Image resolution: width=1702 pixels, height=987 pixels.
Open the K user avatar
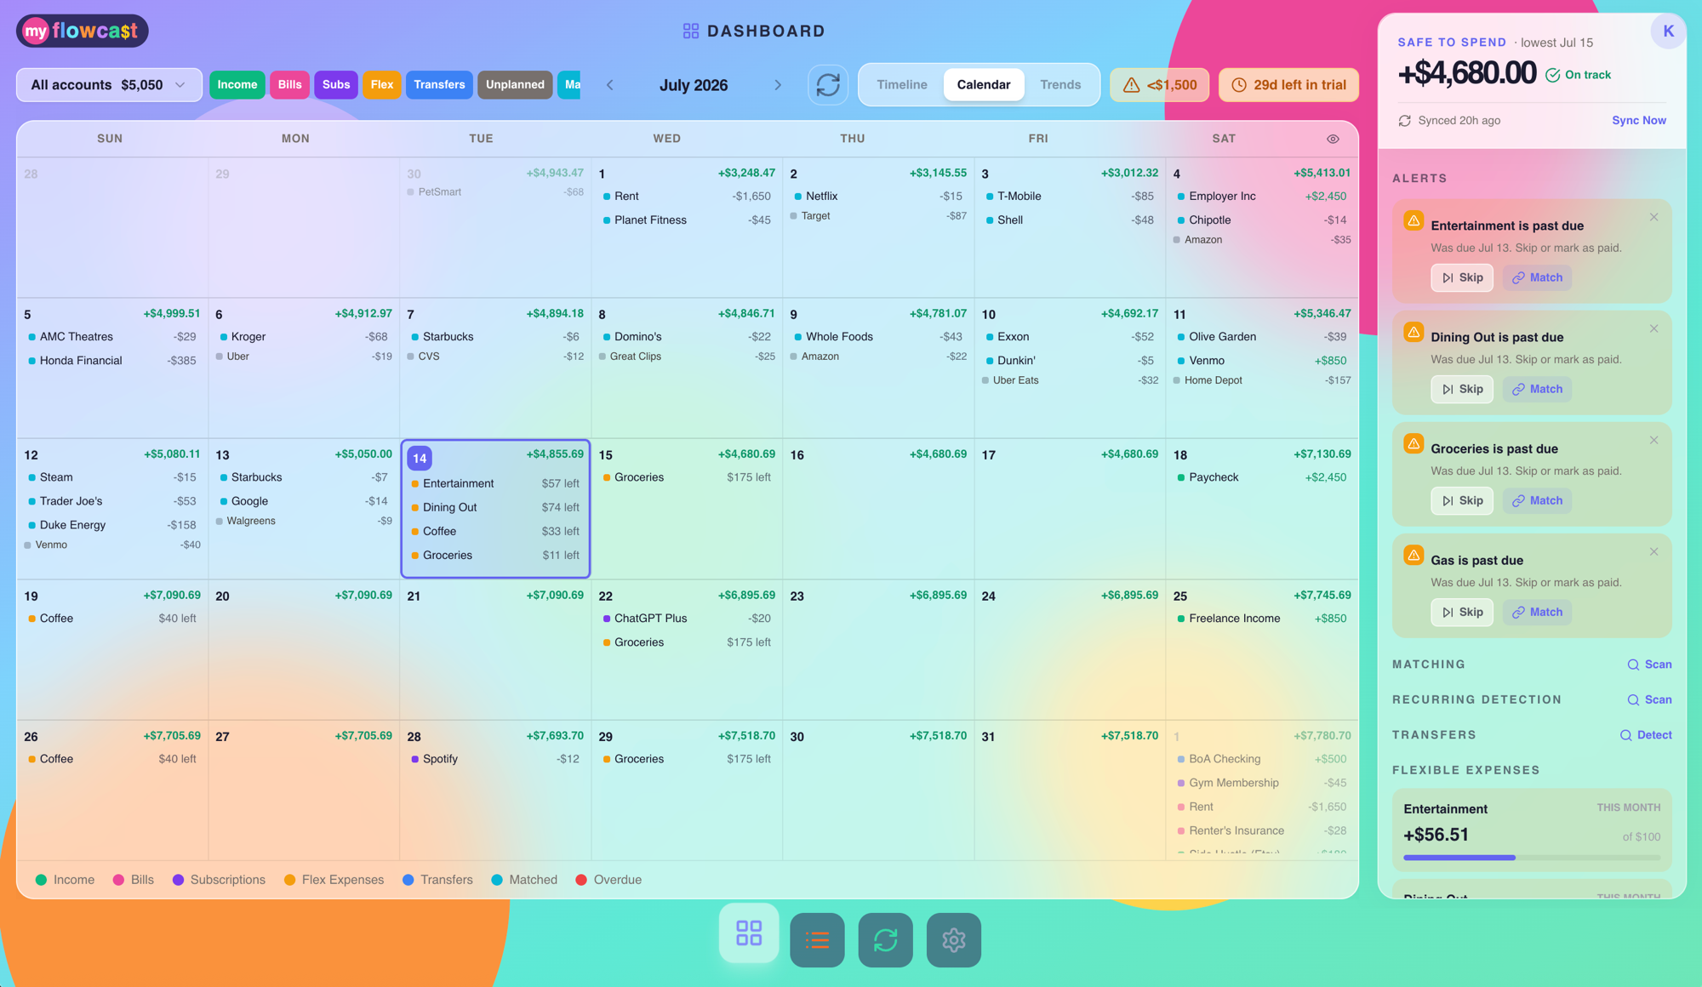(x=1668, y=31)
